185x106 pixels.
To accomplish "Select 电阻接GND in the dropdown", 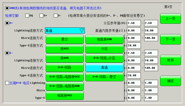I will coord(104,39).
